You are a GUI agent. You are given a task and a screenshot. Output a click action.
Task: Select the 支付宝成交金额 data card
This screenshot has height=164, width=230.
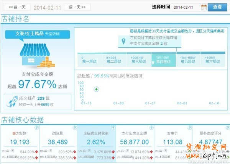135,143
